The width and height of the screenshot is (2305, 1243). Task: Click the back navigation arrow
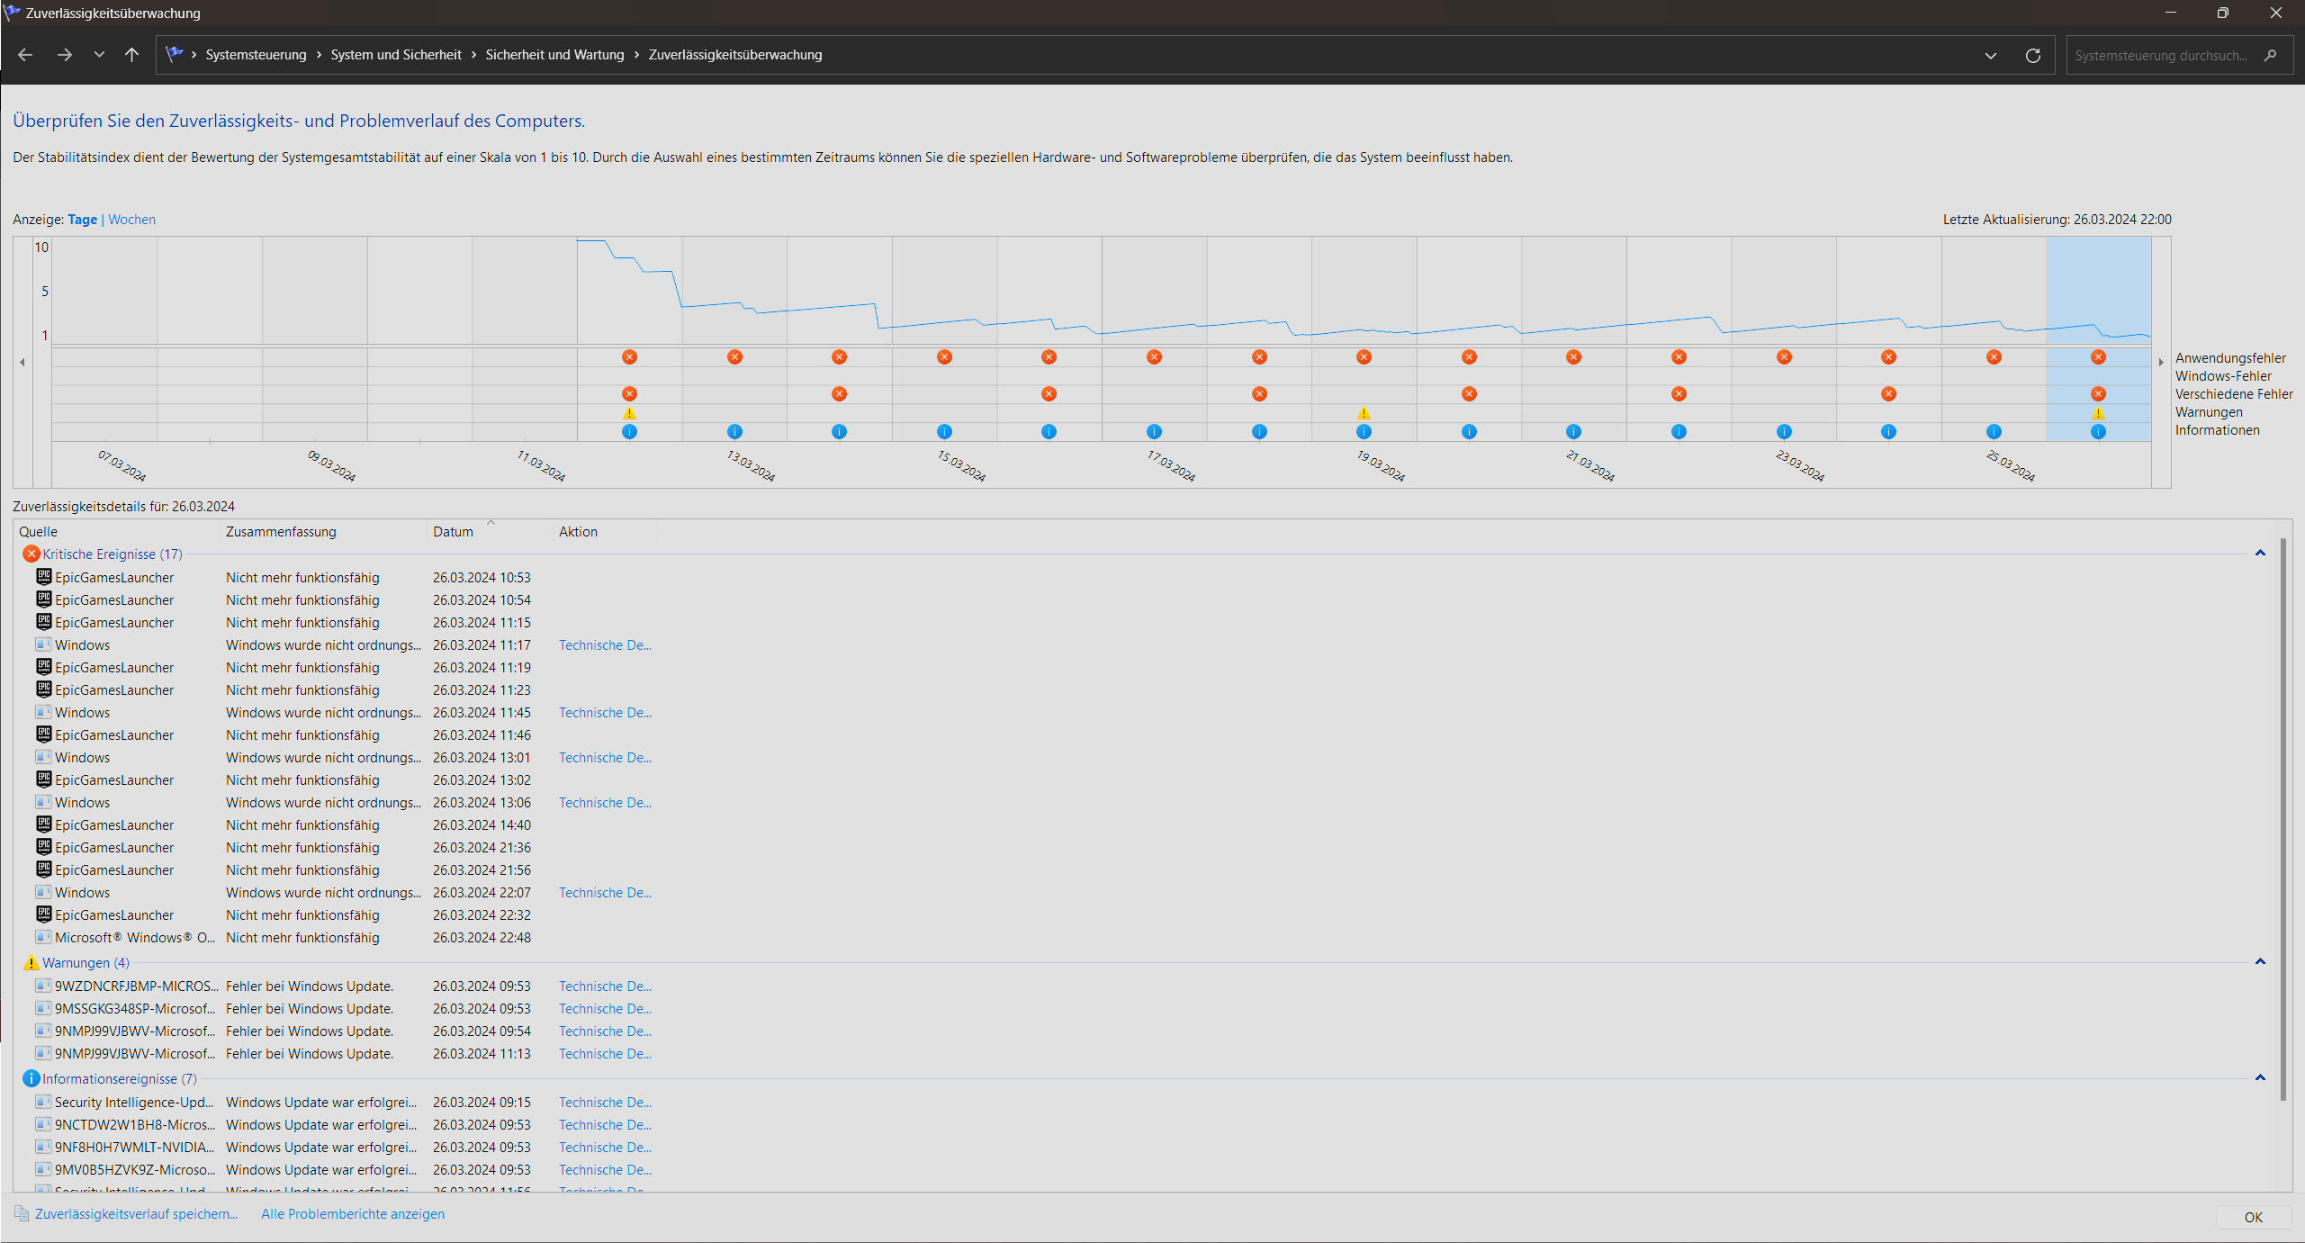coord(25,55)
